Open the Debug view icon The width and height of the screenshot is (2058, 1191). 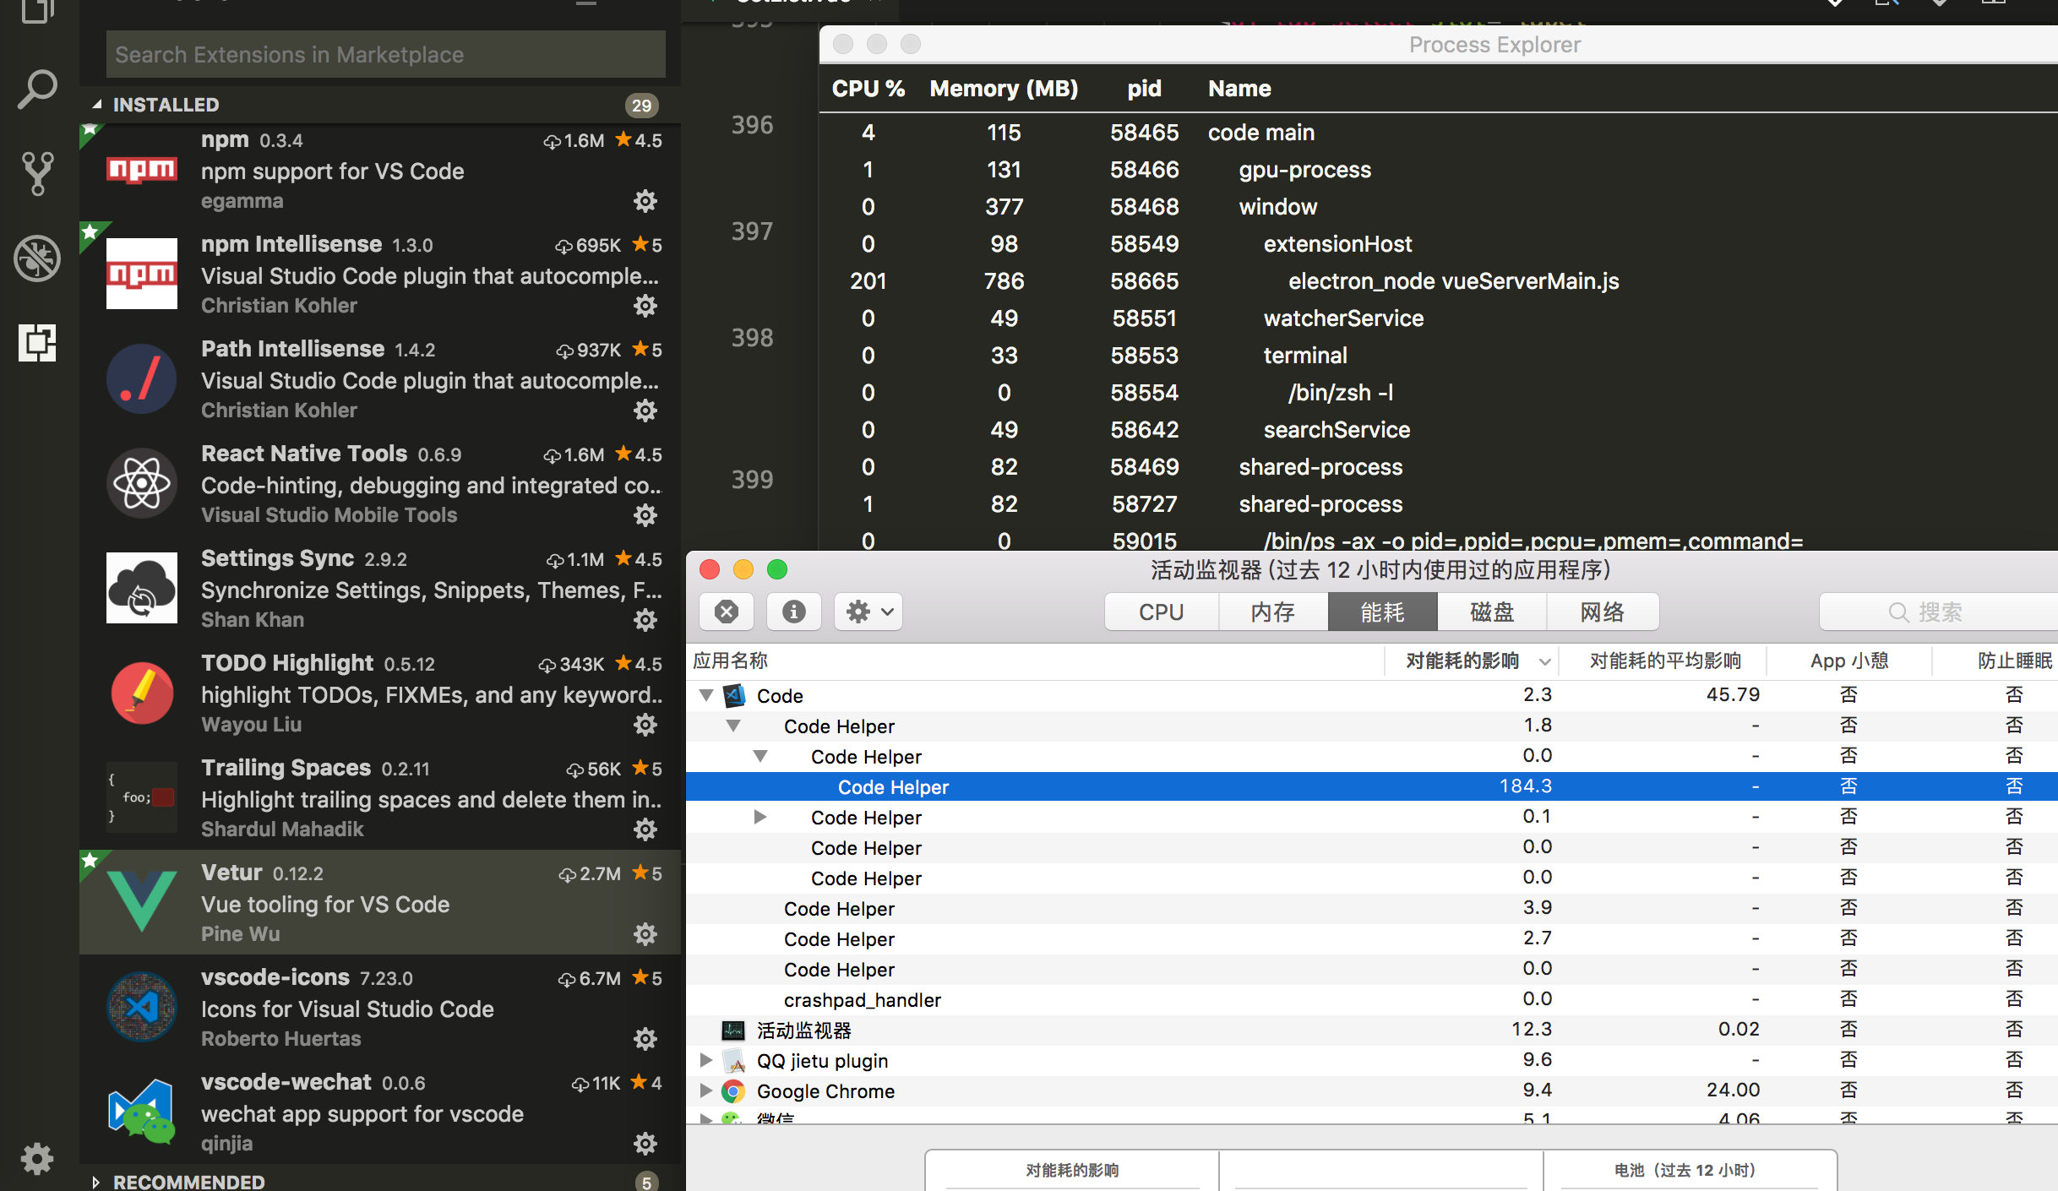(37, 258)
